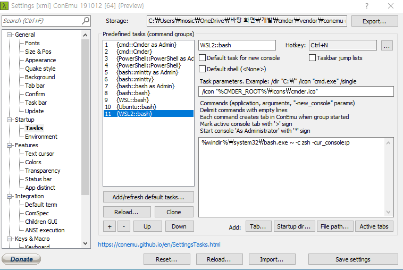
Task: Select task {cmd::Cmder as Admin}
Action: point(148,45)
